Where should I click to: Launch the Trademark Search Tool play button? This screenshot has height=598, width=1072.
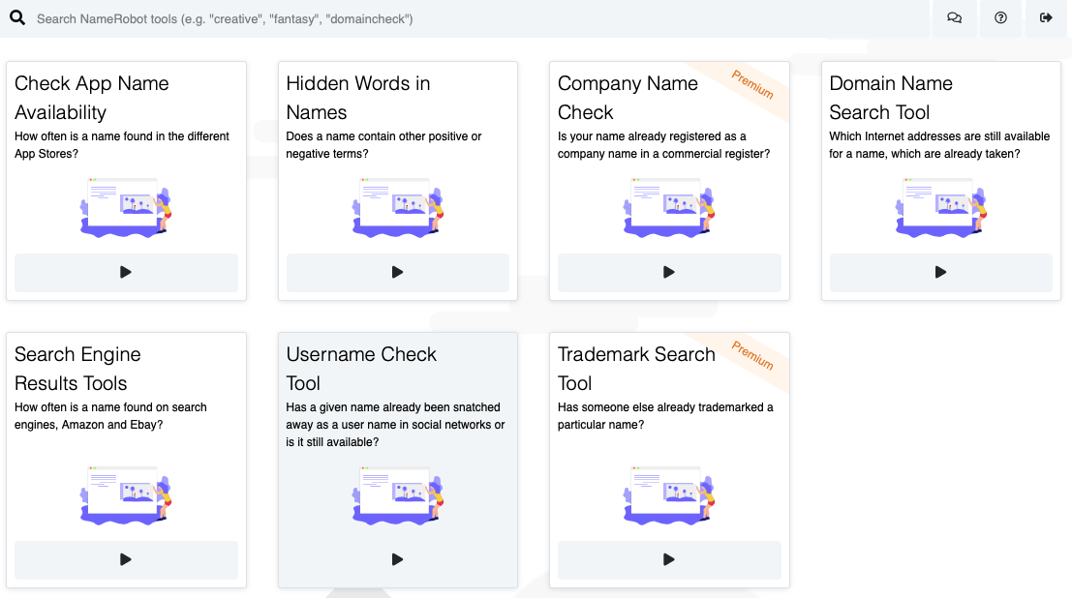tap(669, 559)
